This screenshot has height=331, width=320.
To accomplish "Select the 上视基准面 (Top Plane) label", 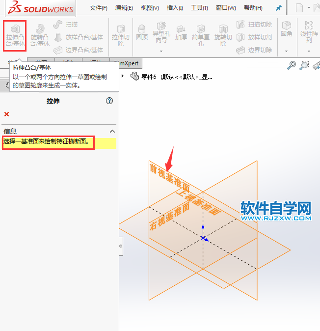I will (x=198, y=202).
